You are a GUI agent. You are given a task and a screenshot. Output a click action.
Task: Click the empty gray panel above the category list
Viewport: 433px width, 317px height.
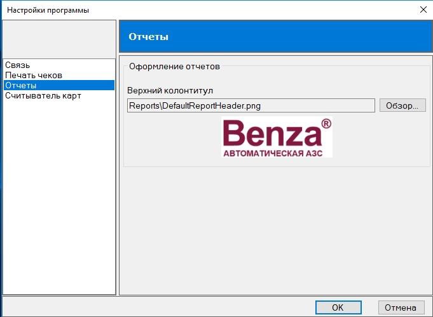point(59,39)
